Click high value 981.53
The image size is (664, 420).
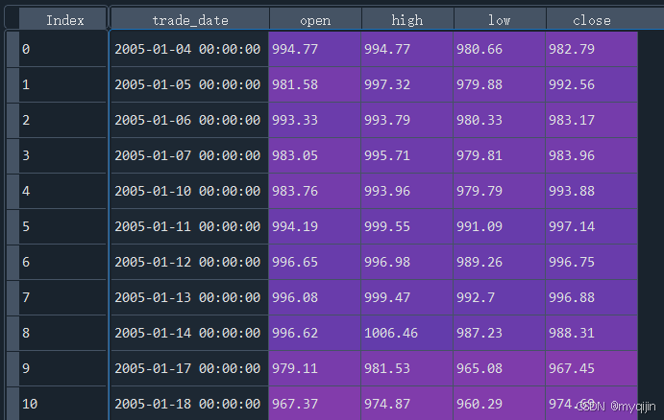(x=407, y=368)
